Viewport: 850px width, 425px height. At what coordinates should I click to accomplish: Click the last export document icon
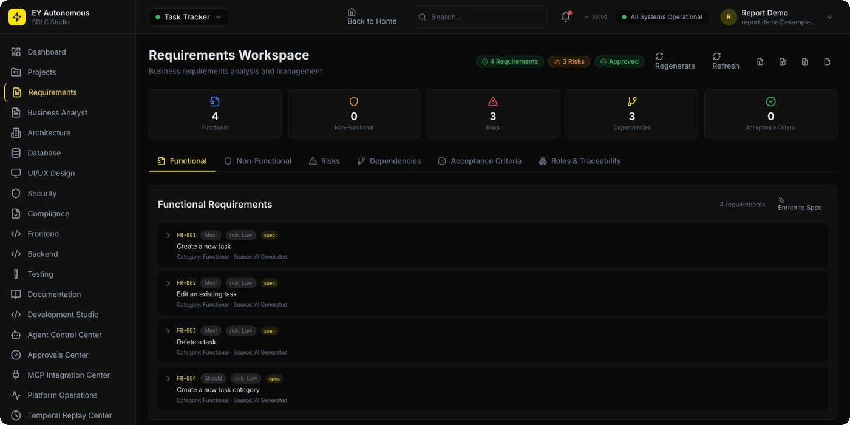click(827, 61)
